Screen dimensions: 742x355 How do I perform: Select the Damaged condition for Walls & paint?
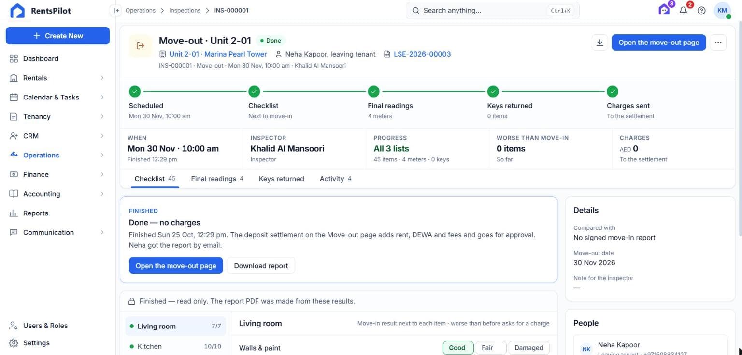[x=529, y=348]
